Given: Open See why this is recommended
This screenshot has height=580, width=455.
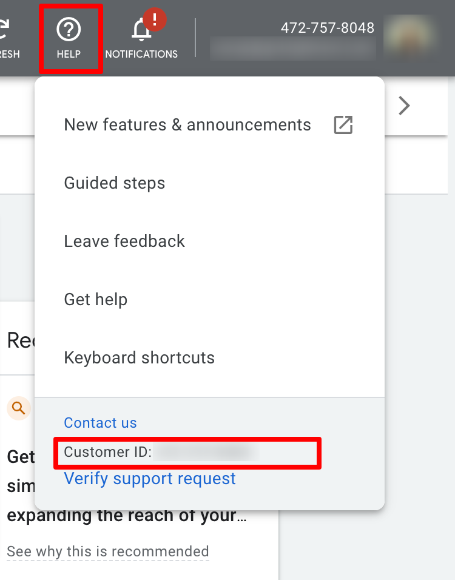Looking at the screenshot, I should [108, 551].
